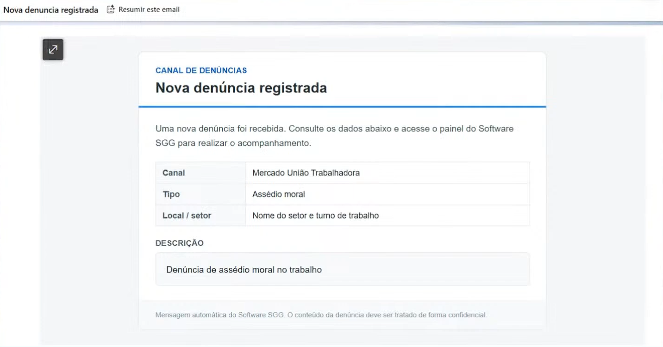The image size is (663, 347).
Task: Click the expand email icon with diagonal arrows
Action: [53, 50]
